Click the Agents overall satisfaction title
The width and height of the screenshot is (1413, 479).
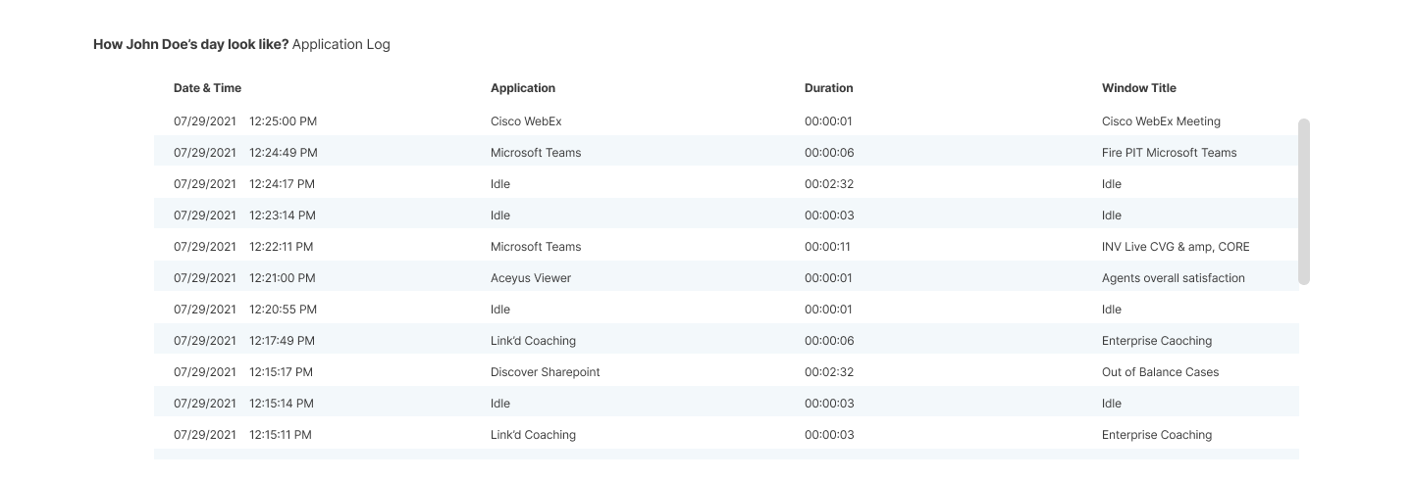pyautogui.click(x=1173, y=278)
